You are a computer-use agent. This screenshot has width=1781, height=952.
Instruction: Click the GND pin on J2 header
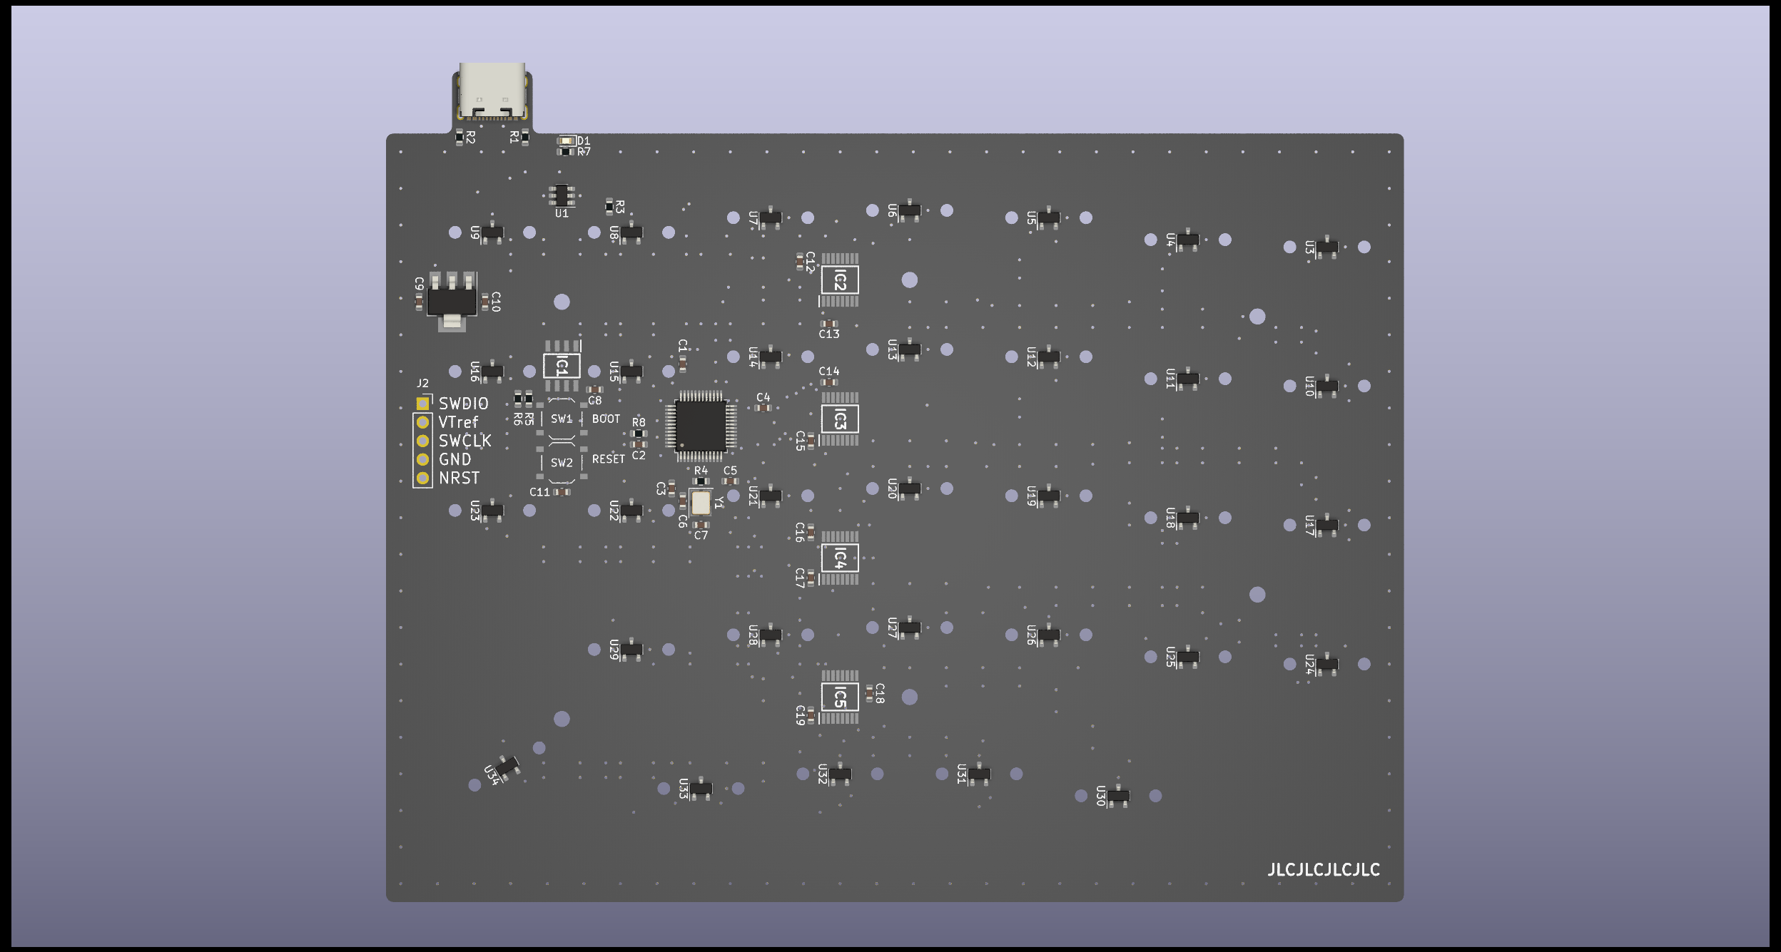(422, 459)
